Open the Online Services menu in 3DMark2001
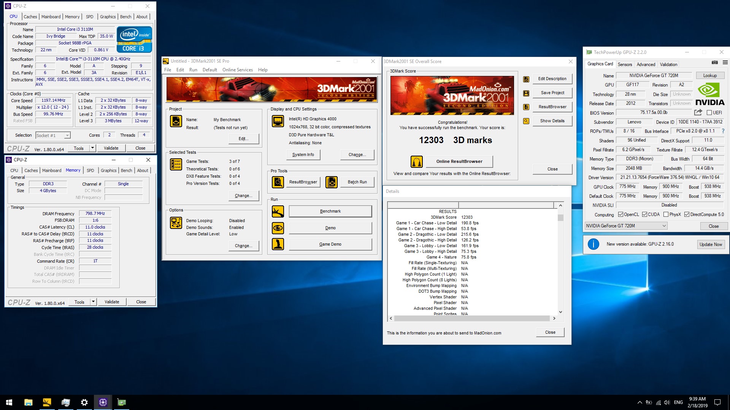730x410 pixels. coord(237,70)
